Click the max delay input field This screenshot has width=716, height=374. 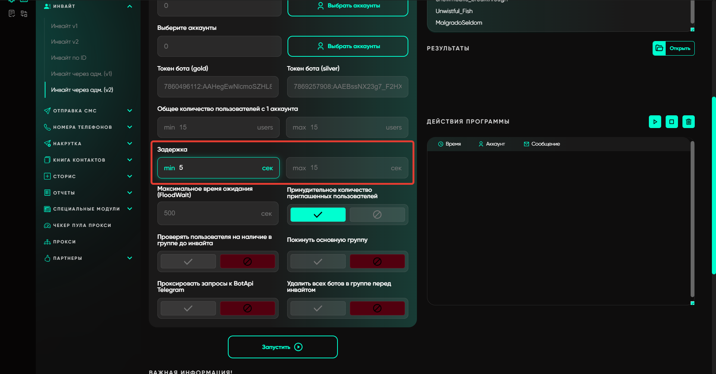click(347, 168)
